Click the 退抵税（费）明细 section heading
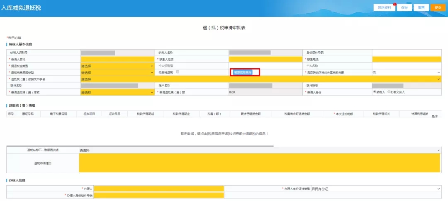448x201 pixels. click(22, 105)
